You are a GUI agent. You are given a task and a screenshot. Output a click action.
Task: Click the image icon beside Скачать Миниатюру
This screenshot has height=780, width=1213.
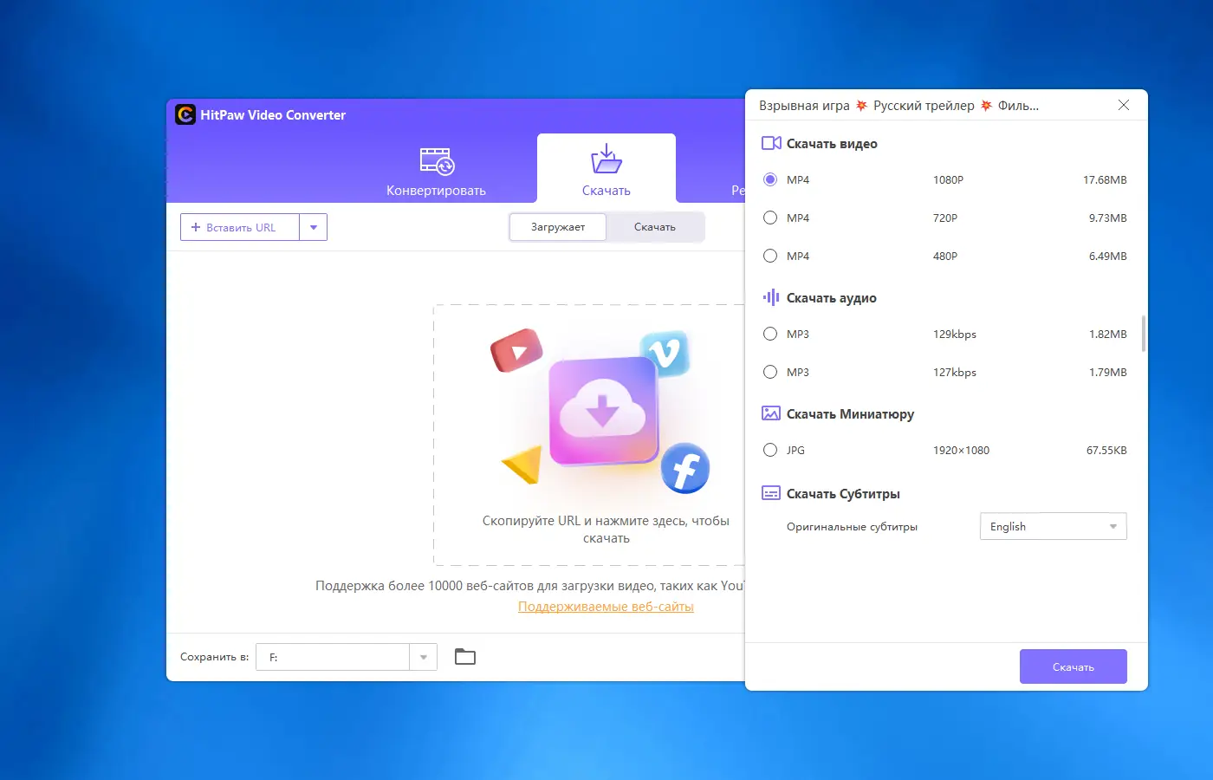(771, 413)
